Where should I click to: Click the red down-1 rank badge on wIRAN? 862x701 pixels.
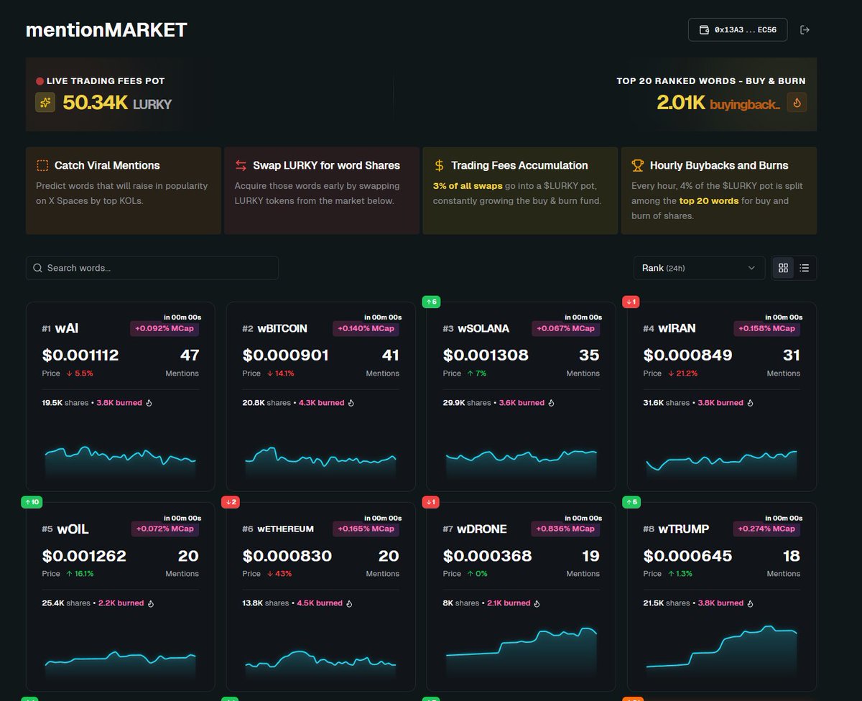point(632,302)
